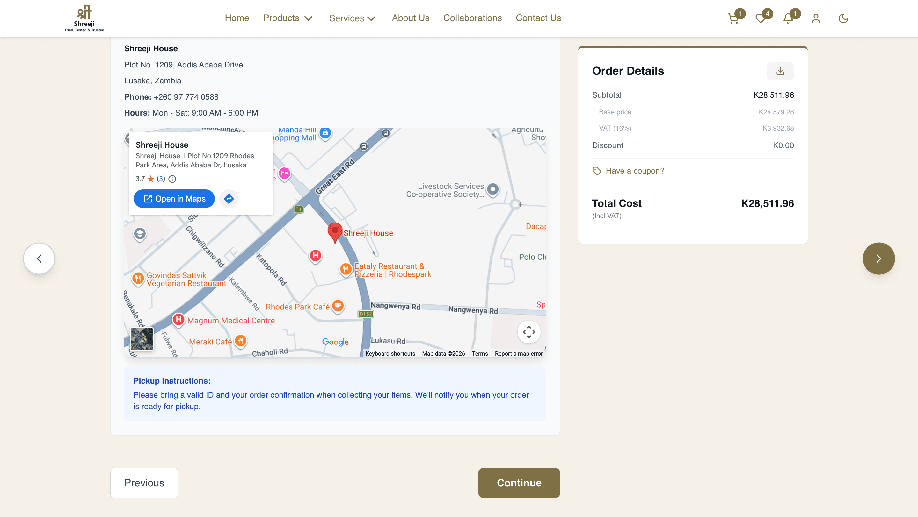Open the map camera controls
The image size is (918, 517).
pos(529,332)
